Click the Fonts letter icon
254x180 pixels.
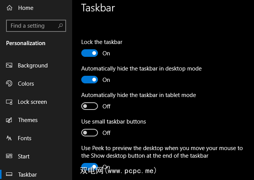pyautogui.click(x=9, y=138)
